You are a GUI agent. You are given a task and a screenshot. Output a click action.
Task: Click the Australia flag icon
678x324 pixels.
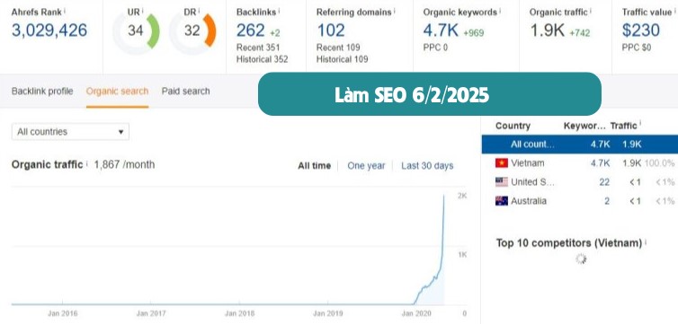click(502, 201)
